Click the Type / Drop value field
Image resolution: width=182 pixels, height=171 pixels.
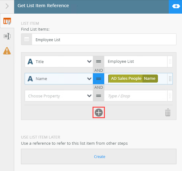[136, 96]
